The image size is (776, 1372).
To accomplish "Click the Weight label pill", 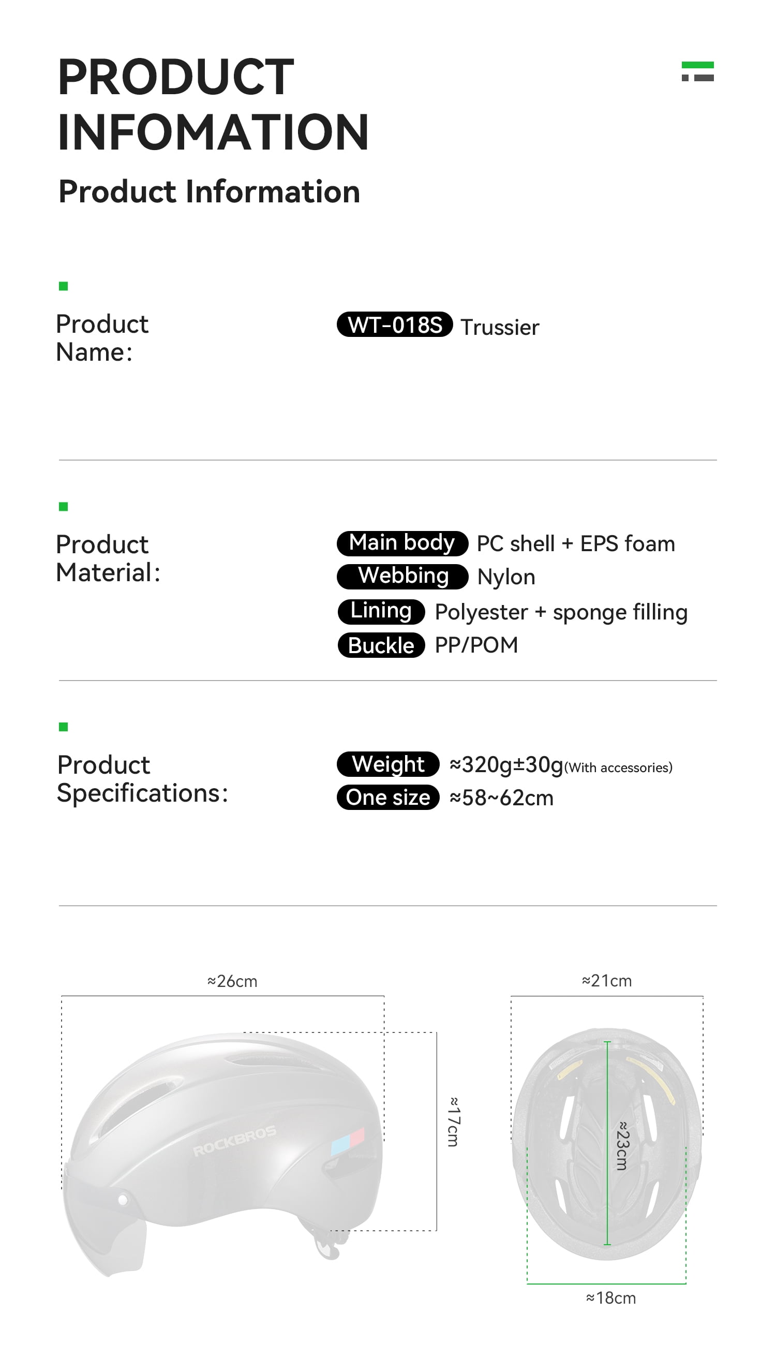I will pyautogui.click(x=388, y=764).
